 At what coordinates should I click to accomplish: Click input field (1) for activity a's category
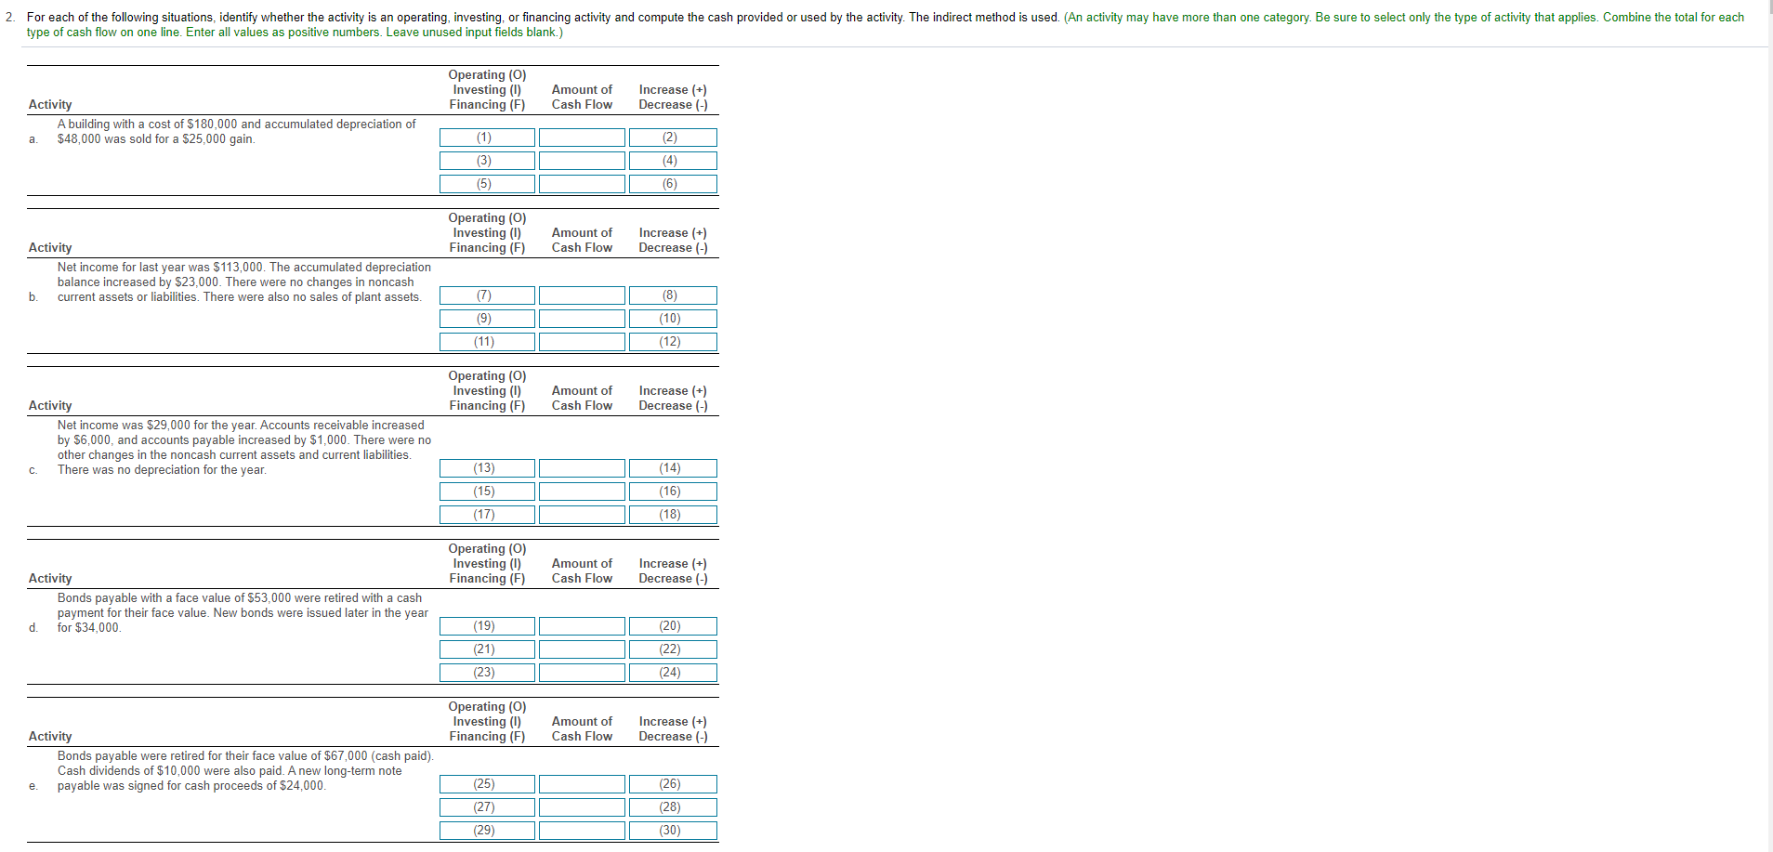coord(486,137)
